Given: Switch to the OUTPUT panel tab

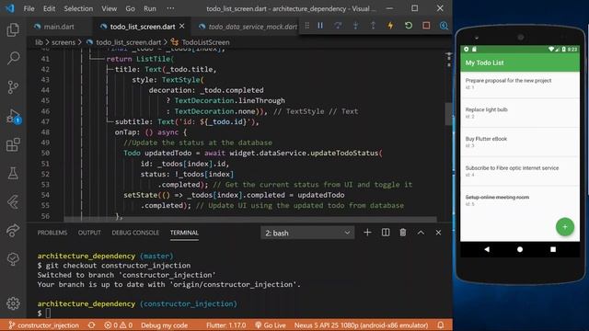Looking at the screenshot, I should pyautogui.click(x=89, y=233).
